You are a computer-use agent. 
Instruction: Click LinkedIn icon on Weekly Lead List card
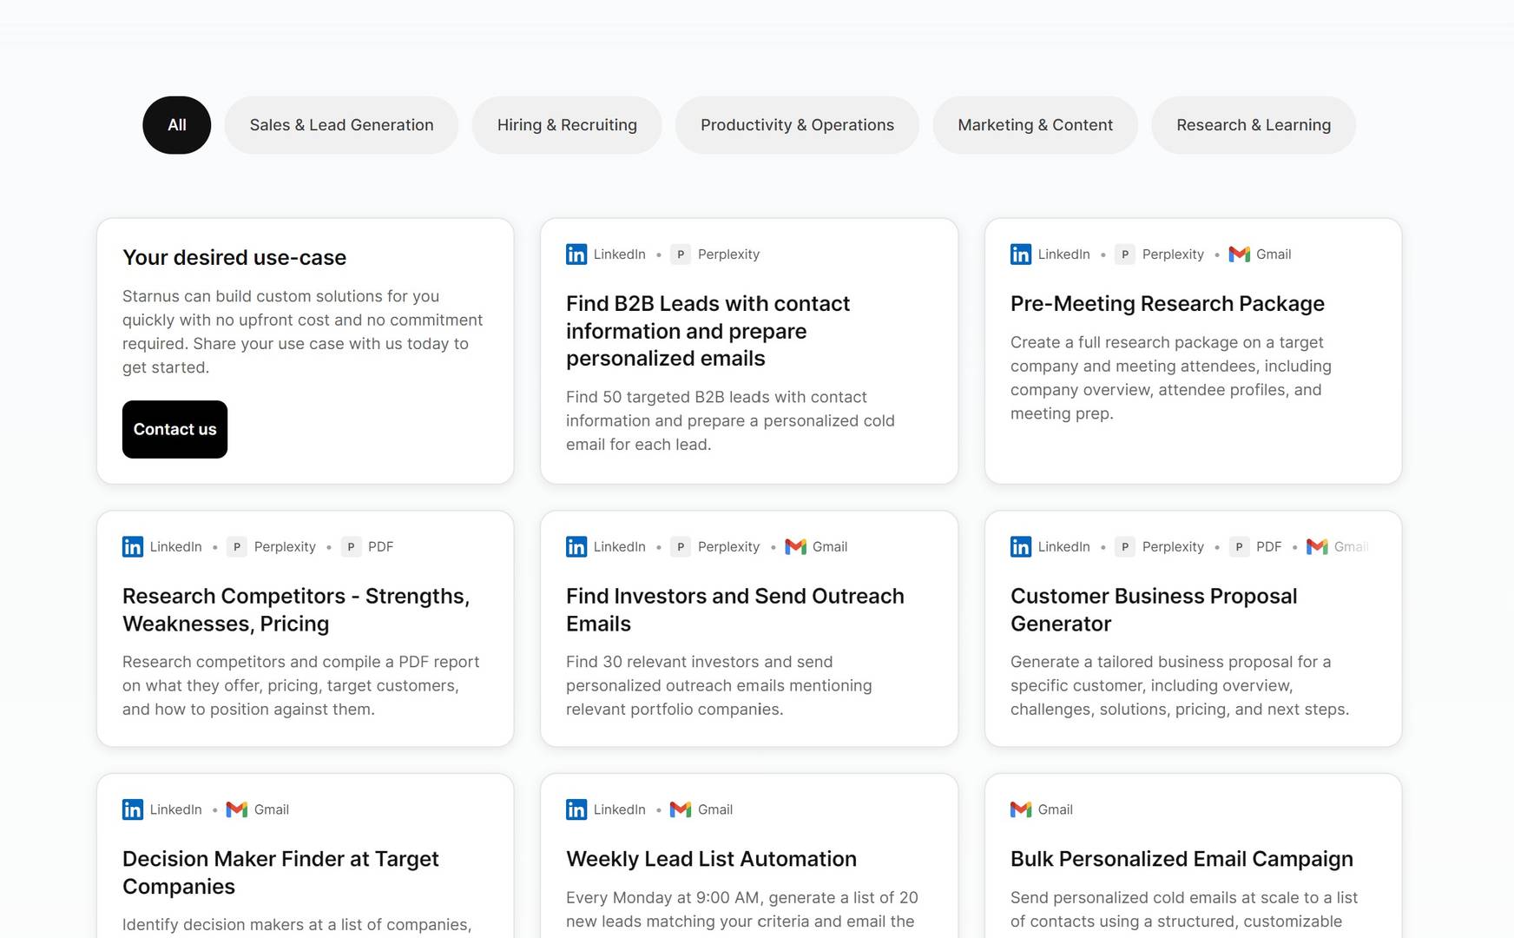point(576,809)
